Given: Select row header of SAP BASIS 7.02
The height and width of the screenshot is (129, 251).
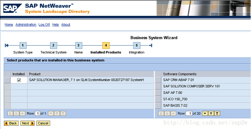Looking at the screenshot, I should [158, 106].
